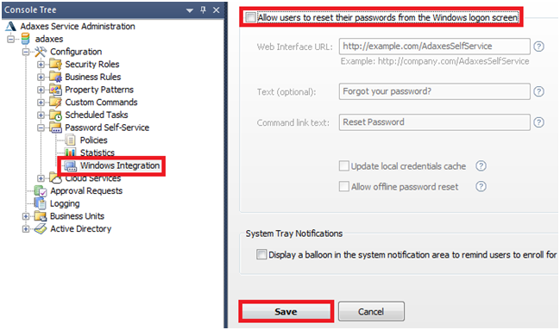This screenshot has width=560, height=330.
Task: Expand the Business Units node
Action: (x=26, y=216)
